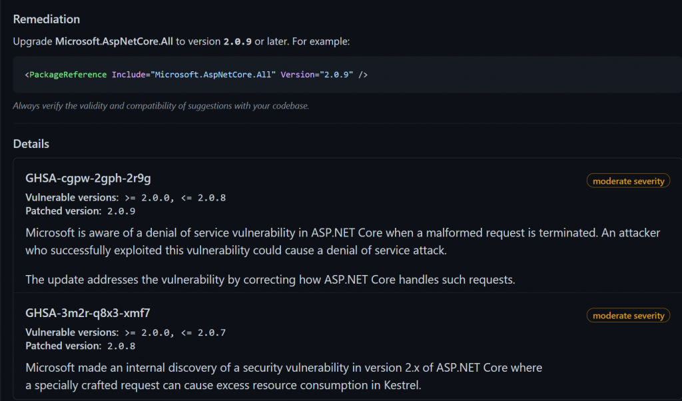
Task: Click moderate severity badge for GHSA-cgpw-2gph-2r9g
Action: 628,181
